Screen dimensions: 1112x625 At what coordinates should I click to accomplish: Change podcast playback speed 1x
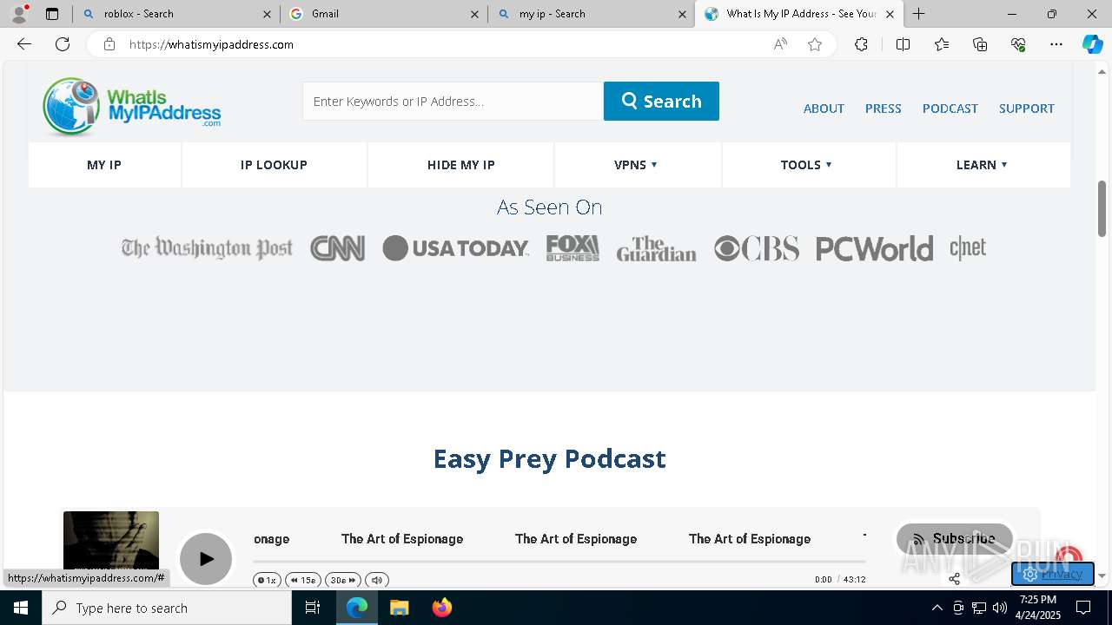[267, 580]
